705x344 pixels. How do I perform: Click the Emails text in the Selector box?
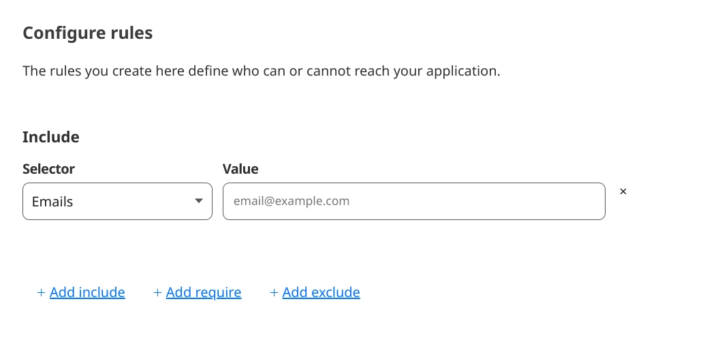pyautogui.click(x=52, y=202)
